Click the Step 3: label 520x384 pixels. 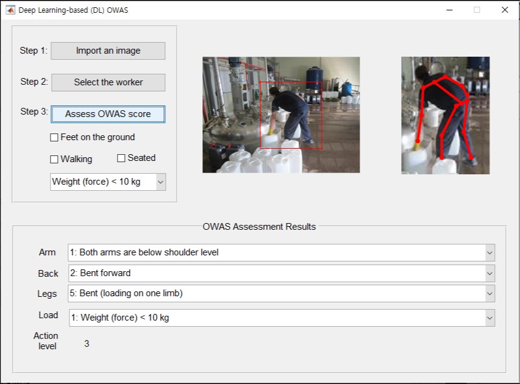(34, 112)
